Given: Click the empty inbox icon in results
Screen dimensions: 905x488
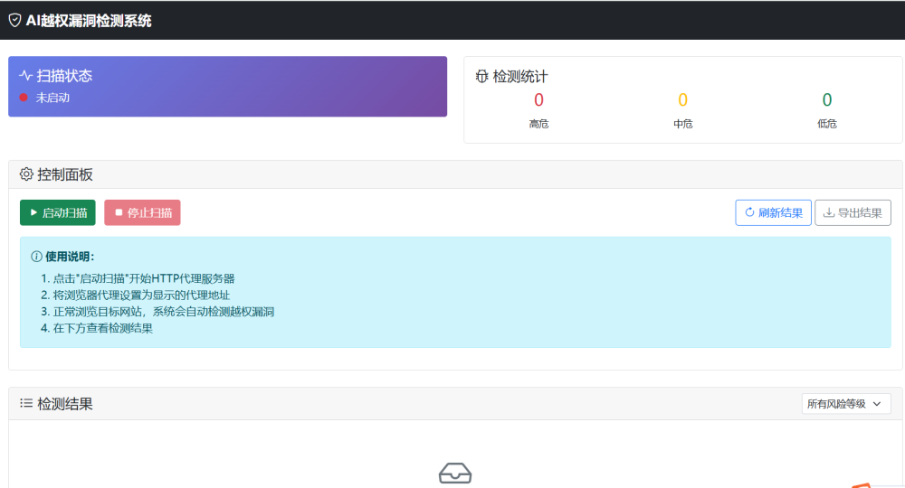Looking at the screenshot, I should 454,473.
